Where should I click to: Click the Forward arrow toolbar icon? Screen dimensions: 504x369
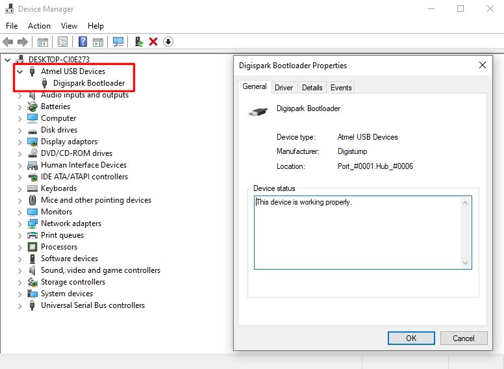23,42
